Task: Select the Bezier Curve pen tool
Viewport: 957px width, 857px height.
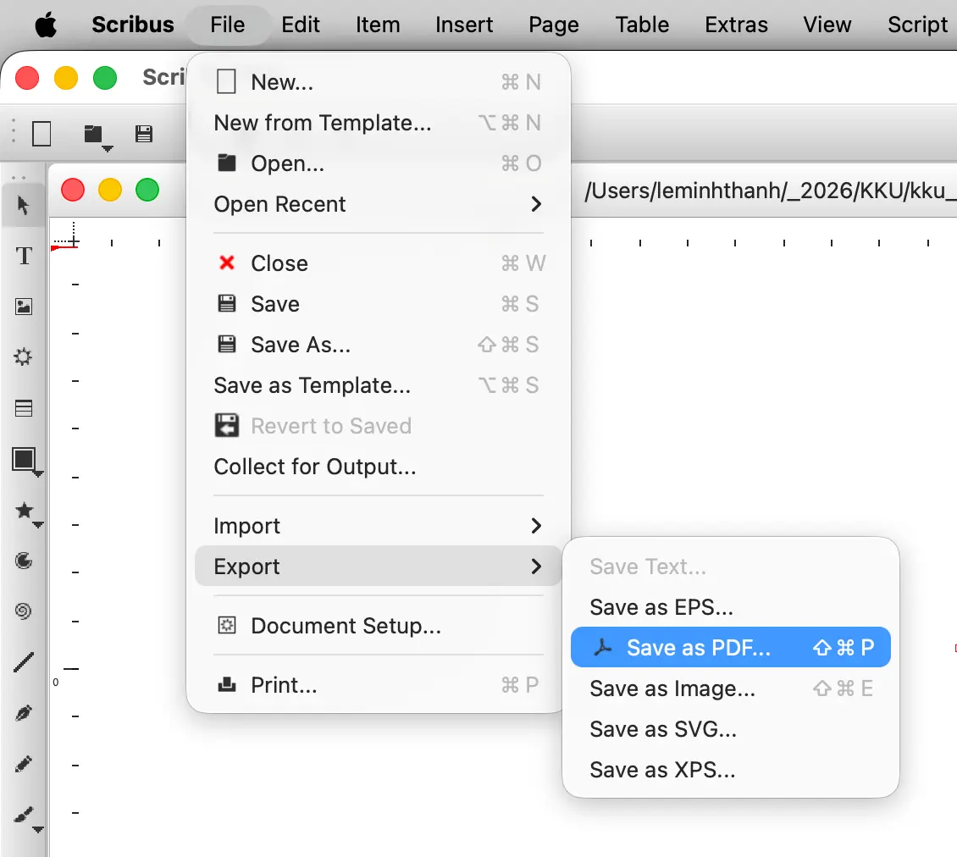Action: tap(24, 712)
